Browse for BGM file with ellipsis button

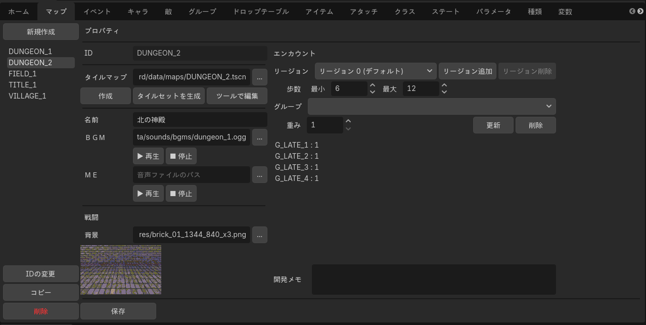pos(259,137)
